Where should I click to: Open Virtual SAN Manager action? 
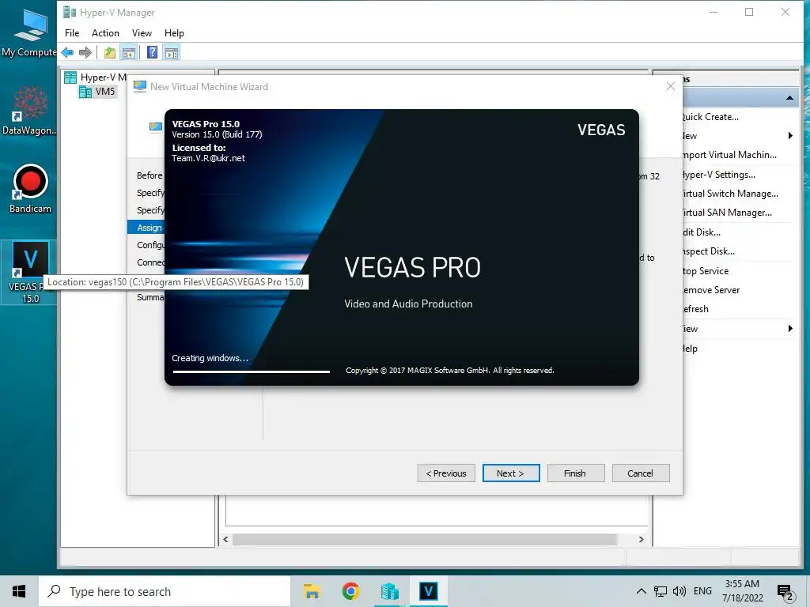coord(727,213)
